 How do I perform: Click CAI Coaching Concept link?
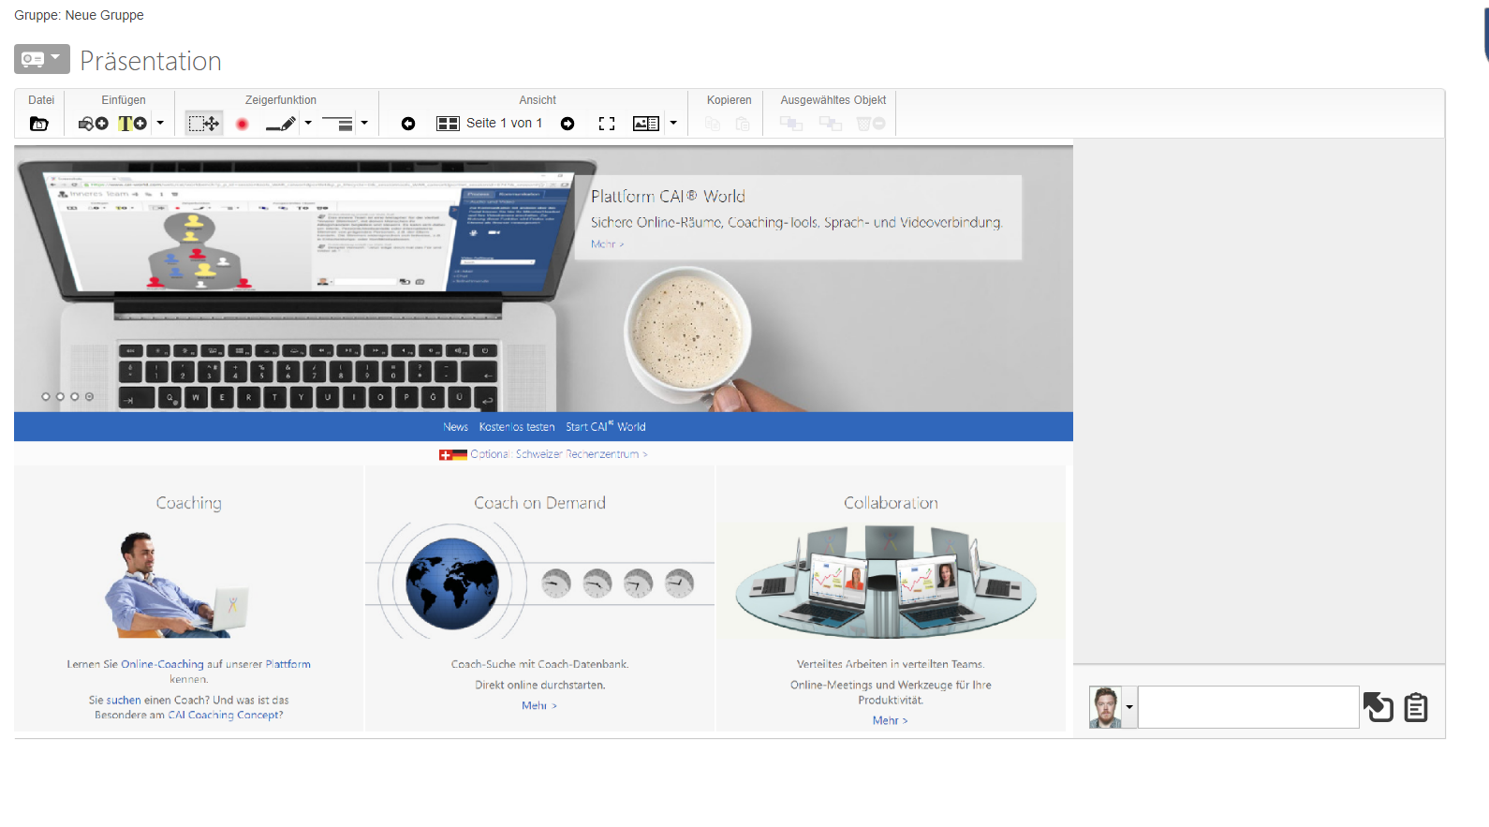click(224, 715)
